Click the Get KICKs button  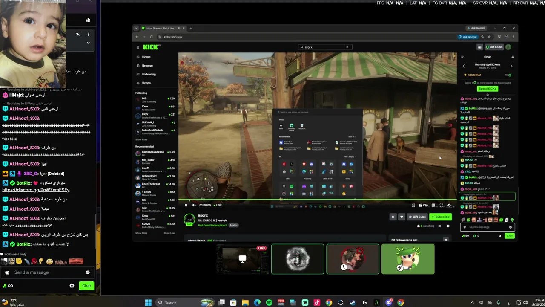(494, 47)
